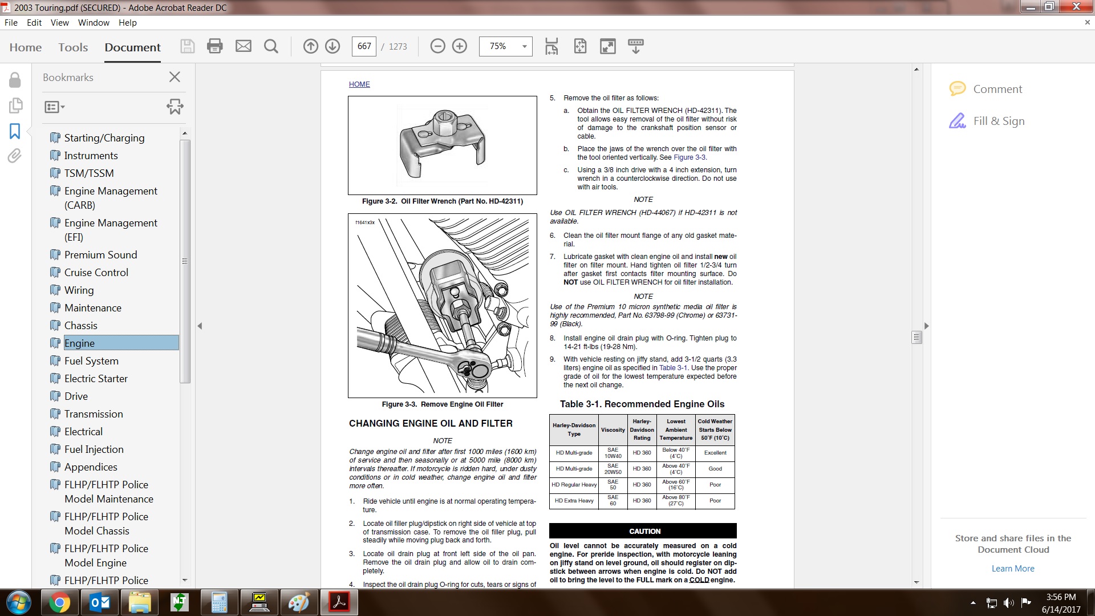Open the bookmarks options dropdown menu
1095x616 pixels.
tap(55, 107)
